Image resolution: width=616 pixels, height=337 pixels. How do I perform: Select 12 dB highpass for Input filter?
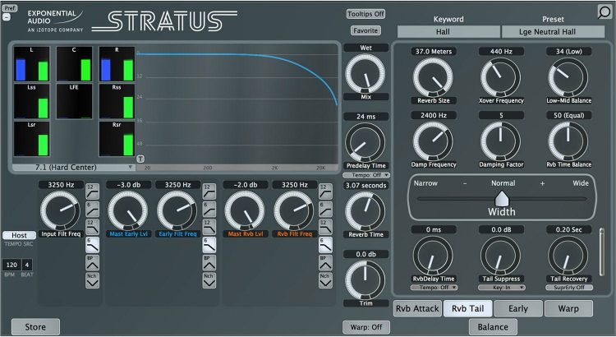coord(92,192)
